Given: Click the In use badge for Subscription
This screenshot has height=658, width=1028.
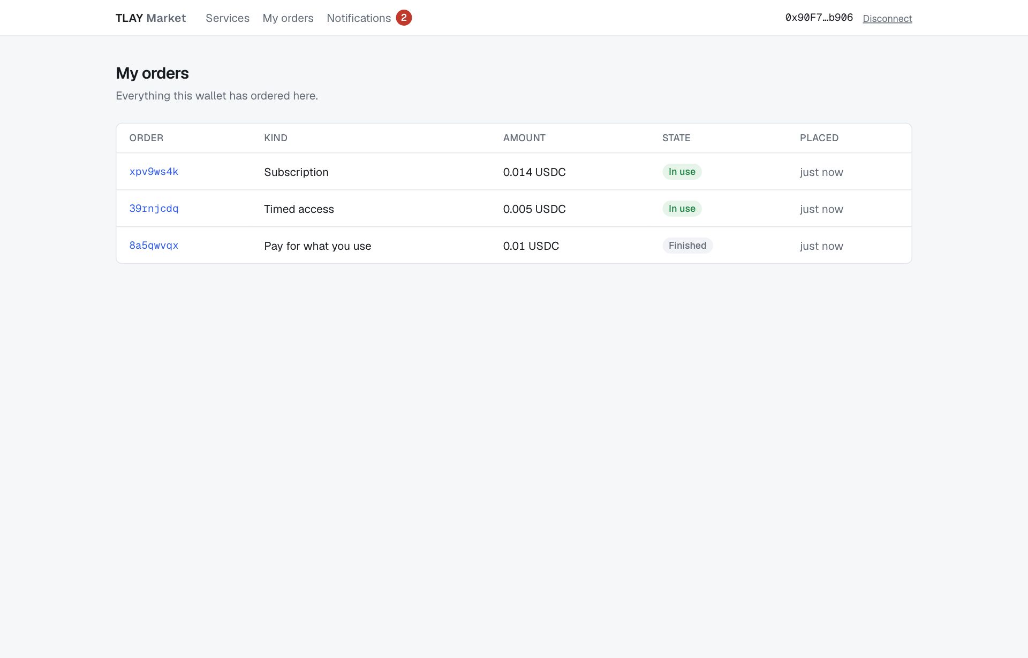Looking at the screenshot, I should [x=682, y=172].
